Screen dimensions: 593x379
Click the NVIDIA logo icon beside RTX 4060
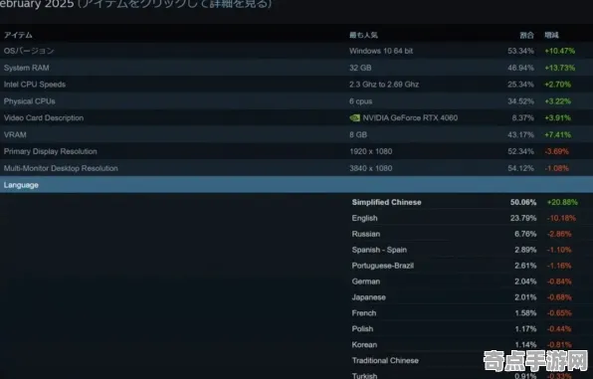pos(354,118)
